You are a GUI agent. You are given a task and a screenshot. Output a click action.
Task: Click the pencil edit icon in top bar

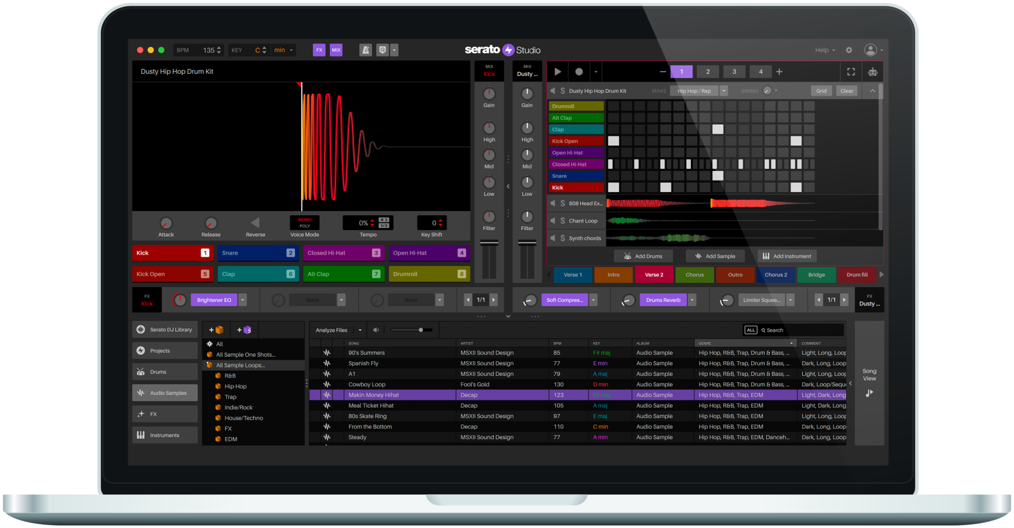(365, 50)
